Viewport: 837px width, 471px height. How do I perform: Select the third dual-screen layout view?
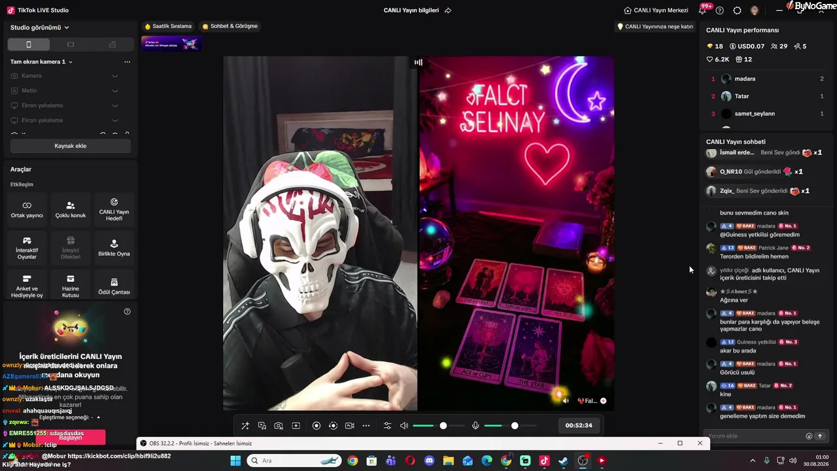coord(112,44)
